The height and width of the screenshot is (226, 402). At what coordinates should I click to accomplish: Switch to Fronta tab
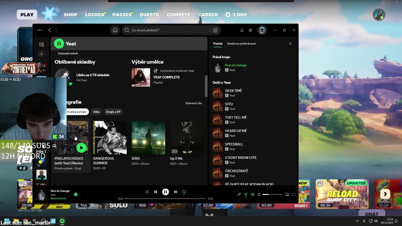point(218,44)
